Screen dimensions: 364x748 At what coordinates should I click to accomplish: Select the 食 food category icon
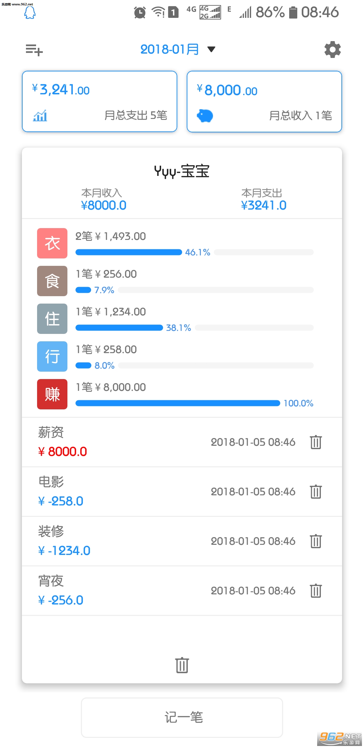tap(52, 281)
